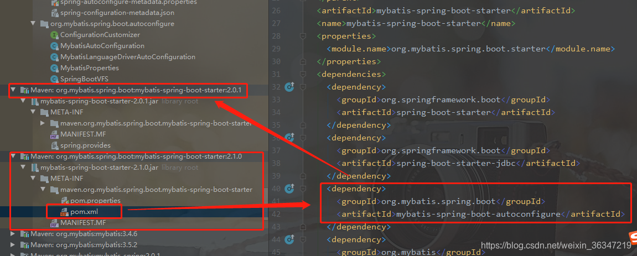
Task: Click the pom.xml Maven file icon
Action: point(64,212)
